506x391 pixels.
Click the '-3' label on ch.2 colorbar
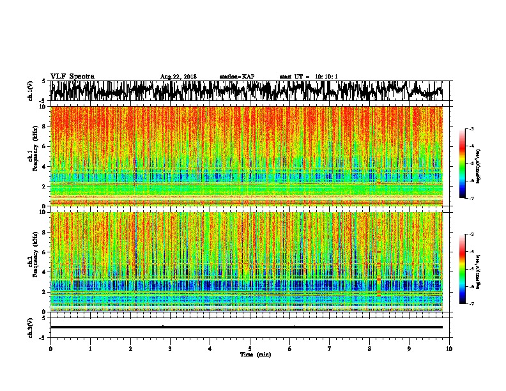tap(471, 234)
